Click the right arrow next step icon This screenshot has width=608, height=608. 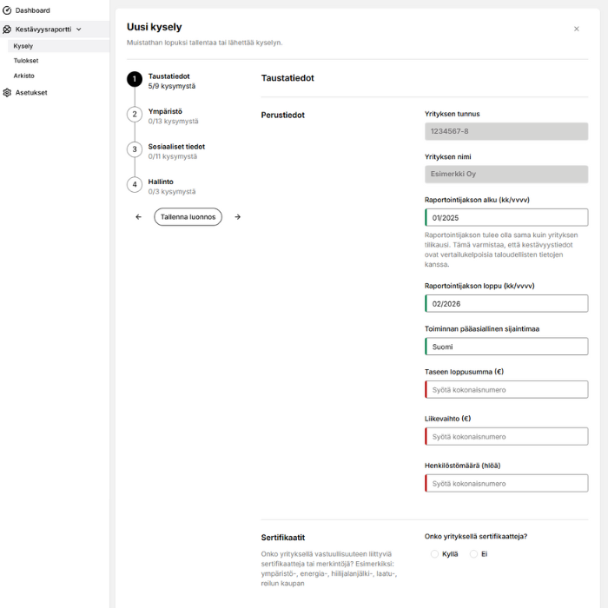238,217
